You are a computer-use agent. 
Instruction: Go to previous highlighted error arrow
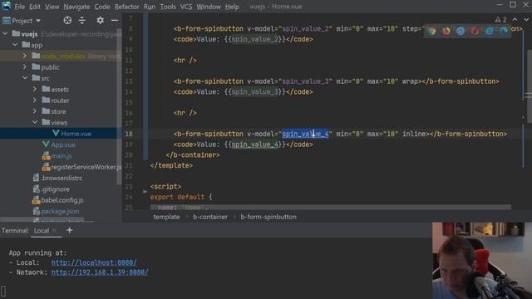click(x=515, y=20)
